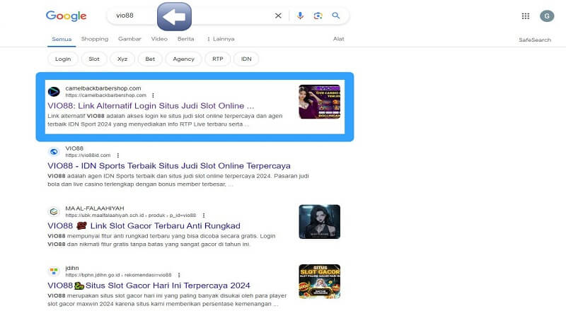This screenshot has height=318, width=566.
Task: Open options menu for camelbackbarbershop.com result
Action: tap(153, 95)
